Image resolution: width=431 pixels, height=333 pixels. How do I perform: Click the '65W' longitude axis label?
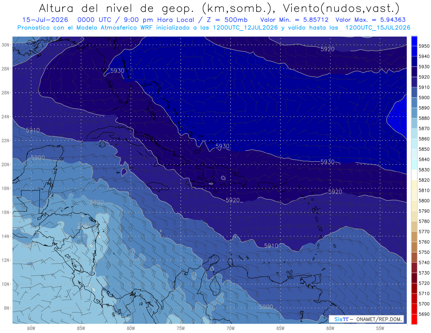tap(281, 329)
